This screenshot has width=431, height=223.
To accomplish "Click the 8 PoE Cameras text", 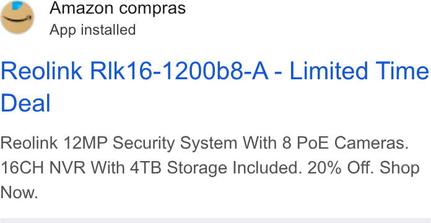I will pyautogui.click(x=346, y=143).
